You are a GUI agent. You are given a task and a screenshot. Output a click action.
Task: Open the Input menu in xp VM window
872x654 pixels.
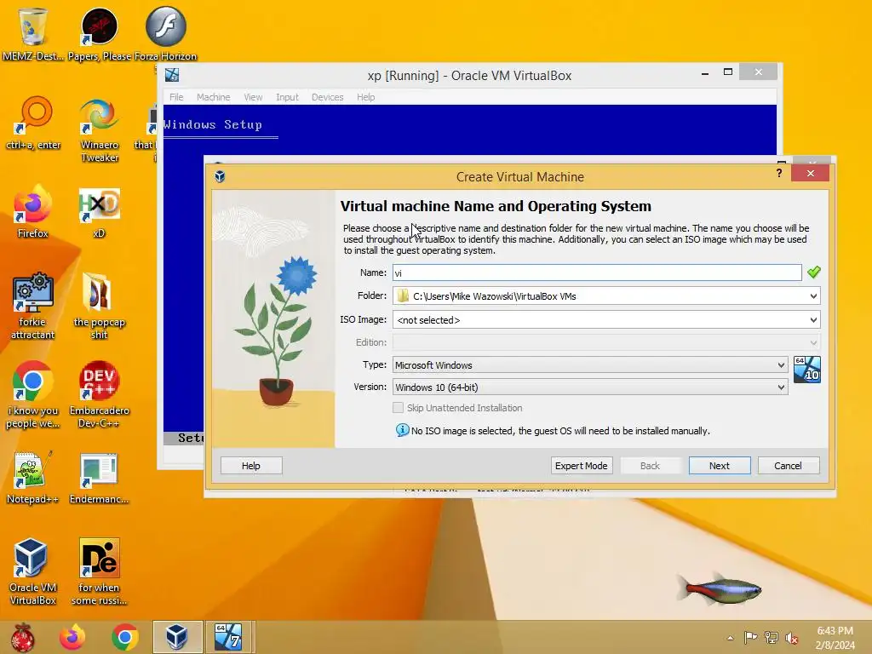(x=287, y=97)
